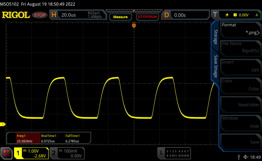The height and width of the screenshot is (161, 262).
Task: Toggle the muted speaker sound icon
Action: click(x=246, y=157)
